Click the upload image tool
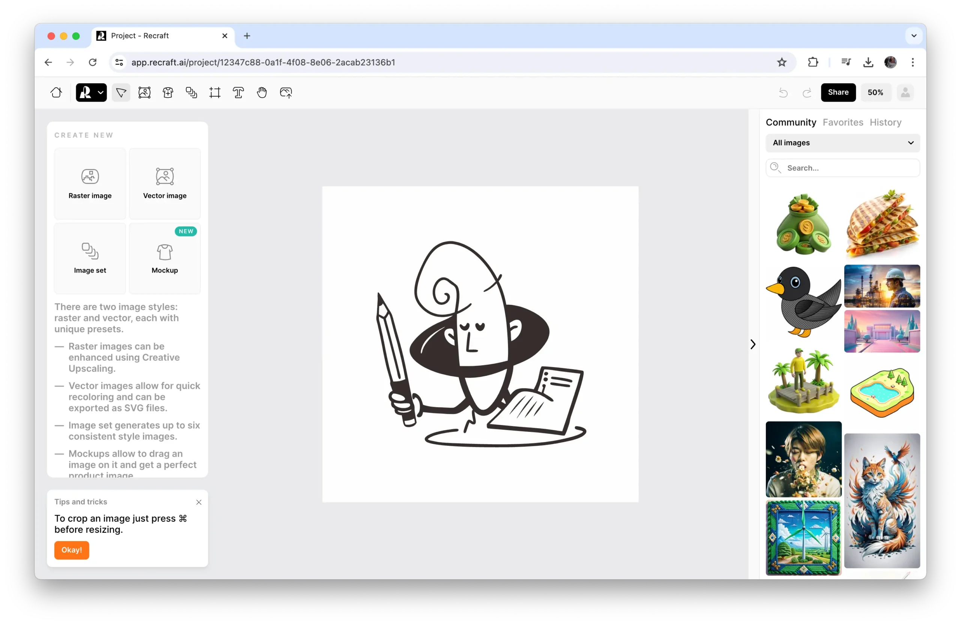 286,93
